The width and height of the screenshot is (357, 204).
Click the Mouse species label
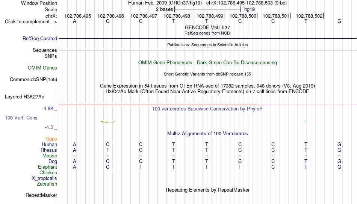click(50, 156)
